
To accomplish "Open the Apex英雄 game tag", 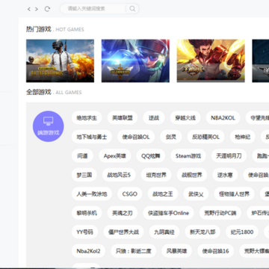I will pyautogui.click(x=115, y=156).
